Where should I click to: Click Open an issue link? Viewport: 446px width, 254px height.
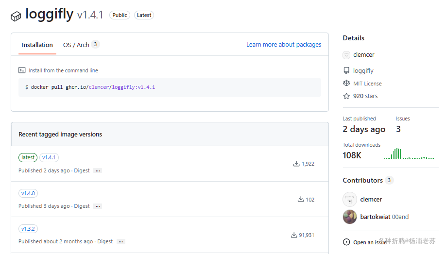pos(370,242)
